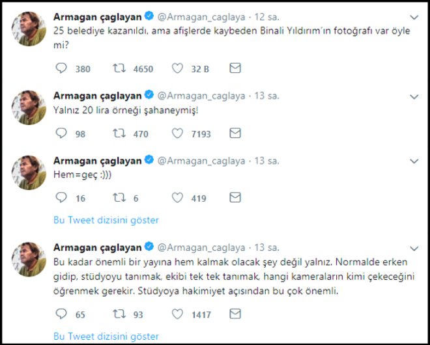Image resolution: width=430 pixels, height=345 pixels.
Task: Open options chevron on Bu kadar önemli tweet
Action: click(414, 248)
